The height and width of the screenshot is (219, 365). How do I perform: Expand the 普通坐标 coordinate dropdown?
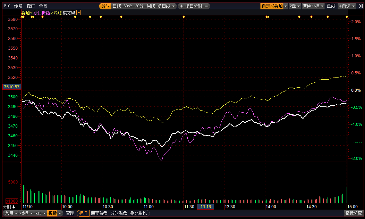tap(313, 6)
